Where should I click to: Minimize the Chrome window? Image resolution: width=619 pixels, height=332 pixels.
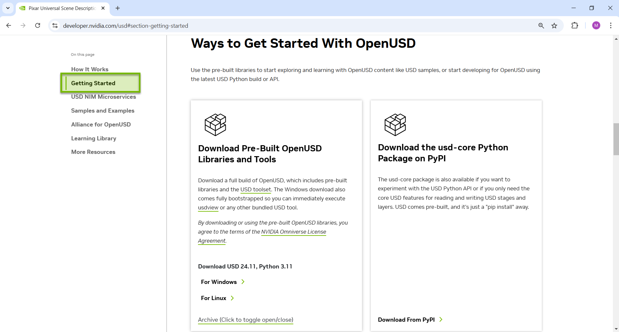[x=573, y=8]
